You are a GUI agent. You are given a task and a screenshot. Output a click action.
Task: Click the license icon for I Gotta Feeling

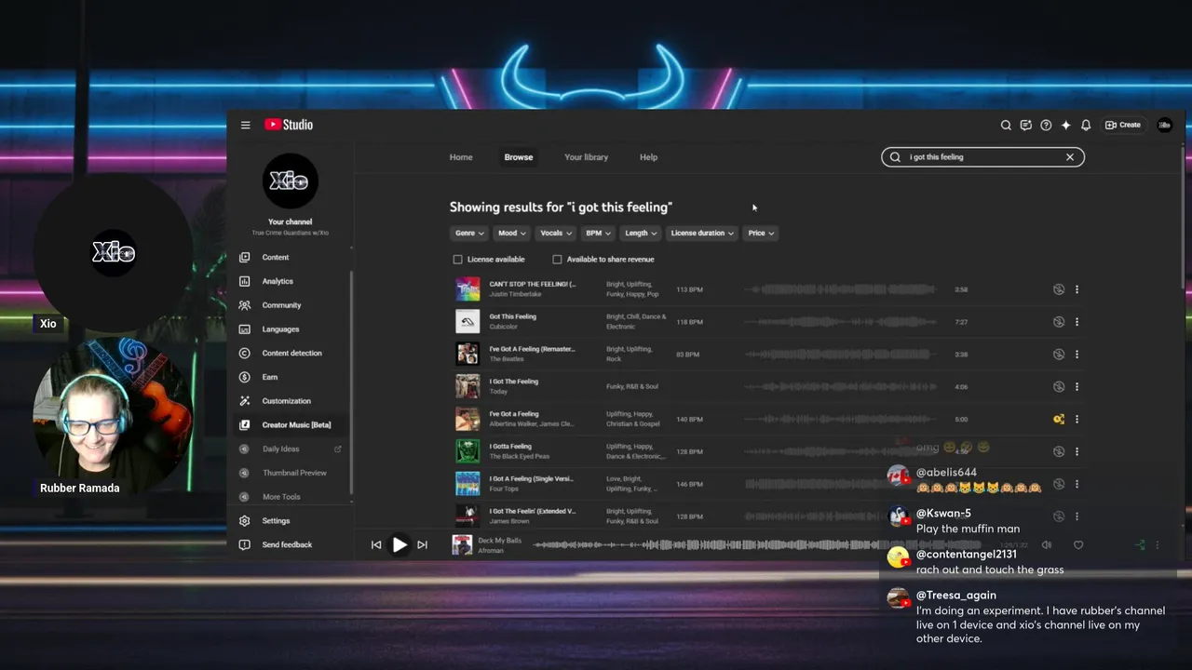coord(1059,451)
